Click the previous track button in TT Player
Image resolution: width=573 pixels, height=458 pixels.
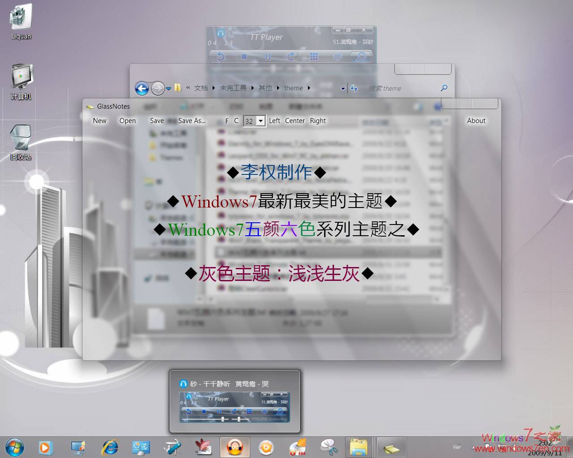click(x=220, y=56)
